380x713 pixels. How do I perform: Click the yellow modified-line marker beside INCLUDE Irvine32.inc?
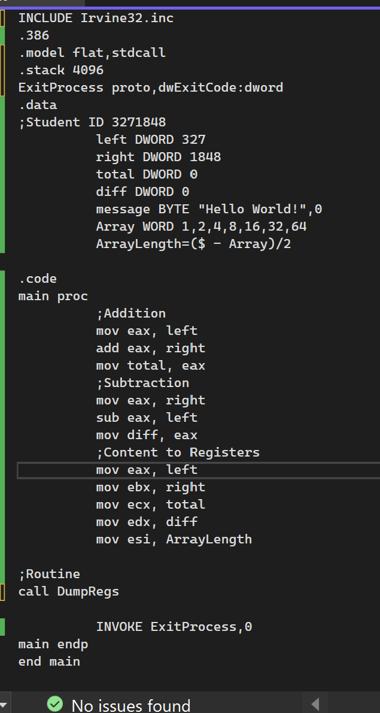pos(2,18)
